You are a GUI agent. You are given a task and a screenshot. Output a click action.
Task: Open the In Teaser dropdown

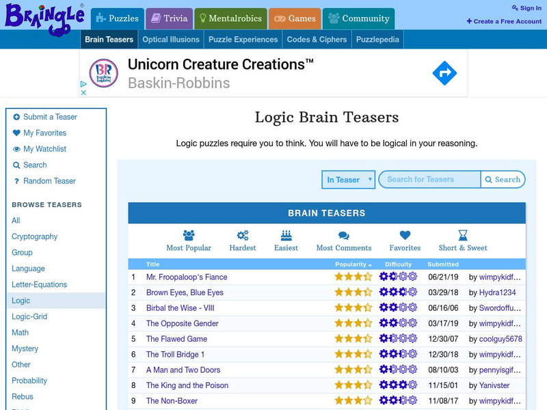tap(349, 180)
